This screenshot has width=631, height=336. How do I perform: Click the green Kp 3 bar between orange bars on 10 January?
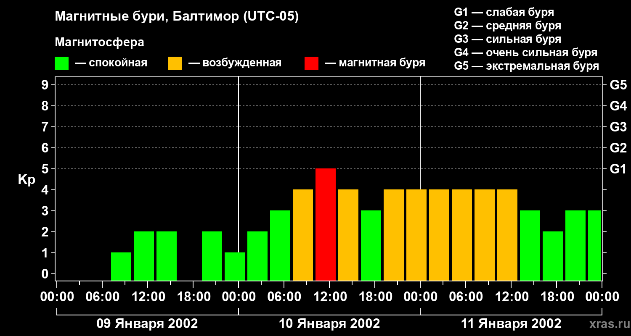click(371, 245)
